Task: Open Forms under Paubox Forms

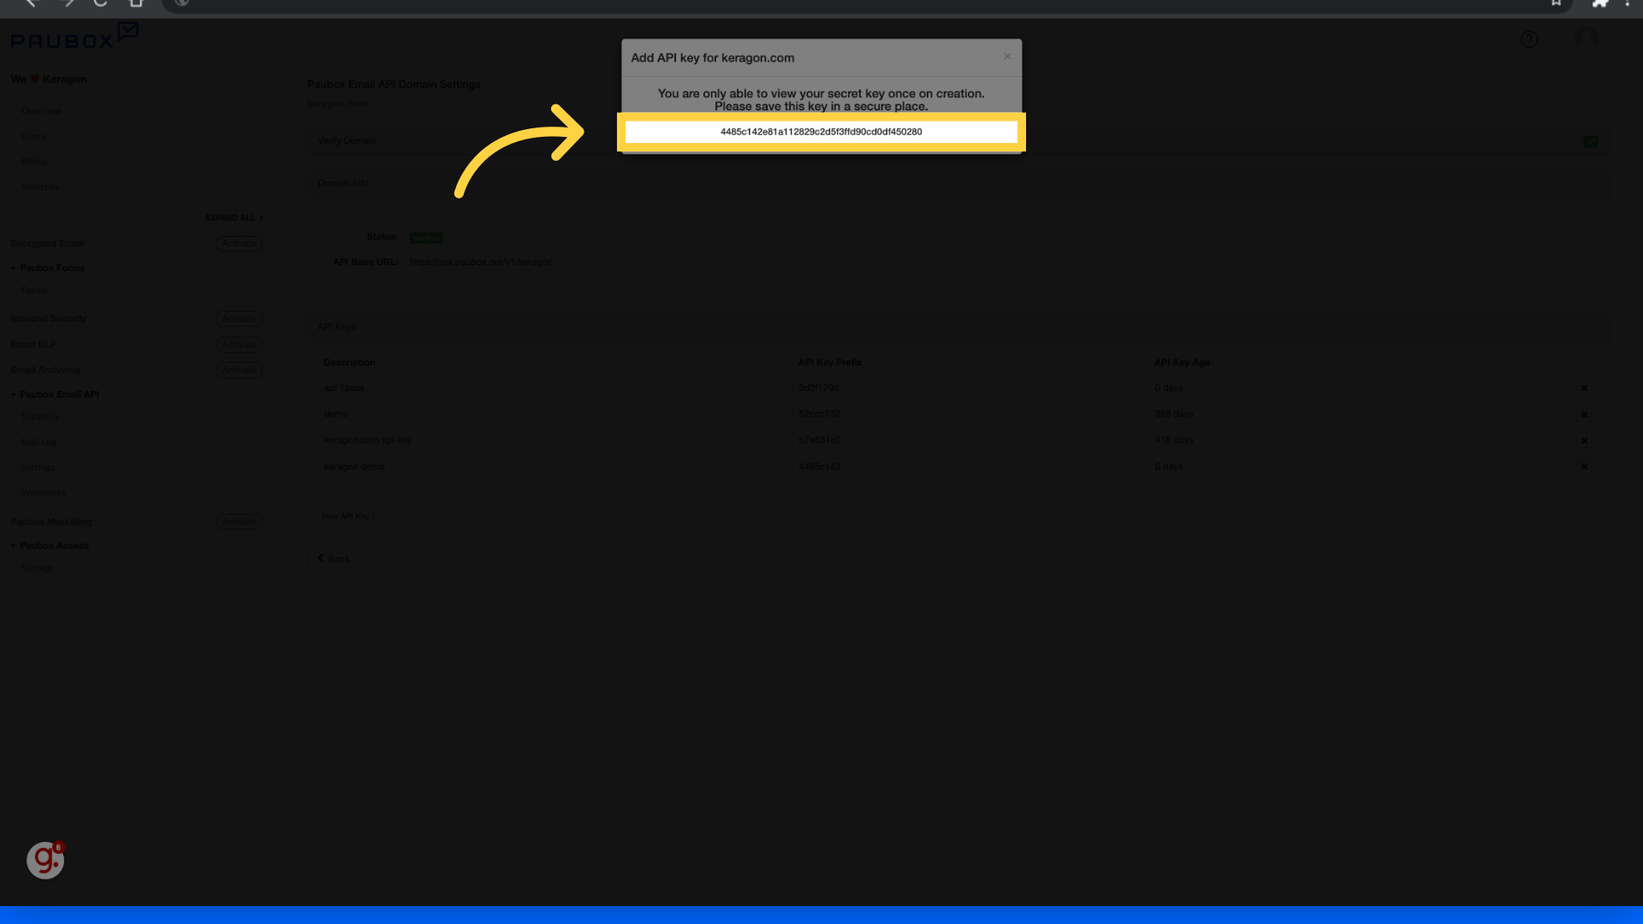Action: (x=34, y=291)
